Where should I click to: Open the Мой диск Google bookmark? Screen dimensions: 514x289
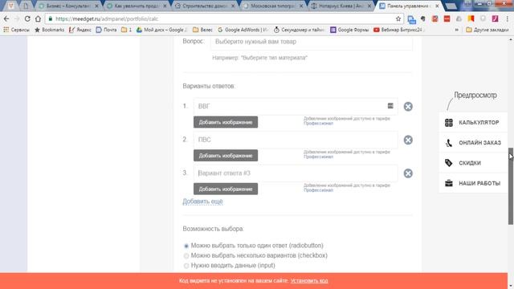tap(161, 30)
